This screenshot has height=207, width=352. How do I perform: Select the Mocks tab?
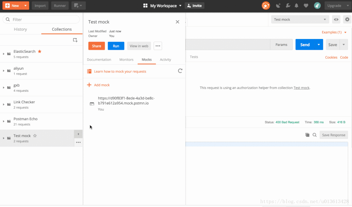[146, 60]
